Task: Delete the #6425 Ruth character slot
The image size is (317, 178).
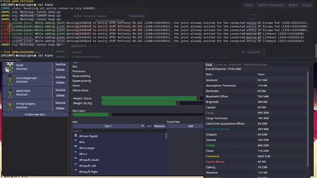Action: point(60,95)
